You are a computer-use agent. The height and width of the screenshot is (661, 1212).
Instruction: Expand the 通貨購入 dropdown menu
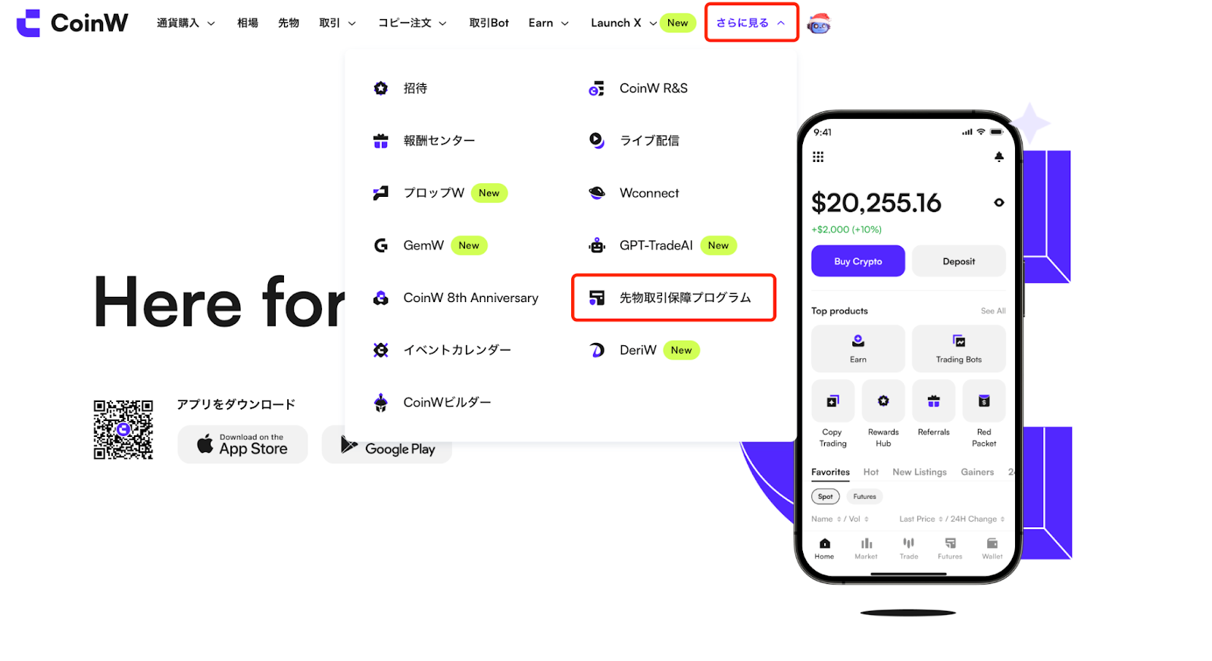point(186,23)
